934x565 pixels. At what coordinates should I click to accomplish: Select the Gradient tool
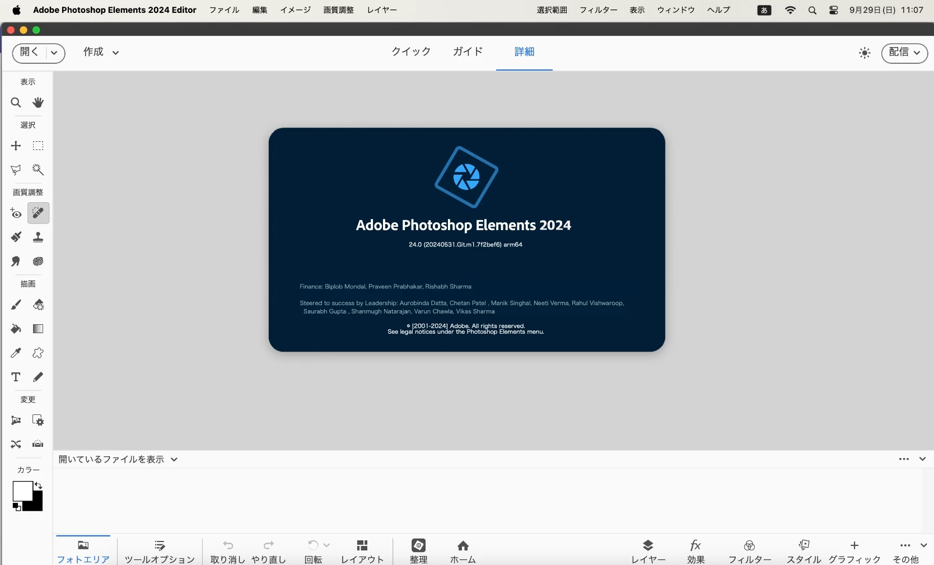point(38,329)
